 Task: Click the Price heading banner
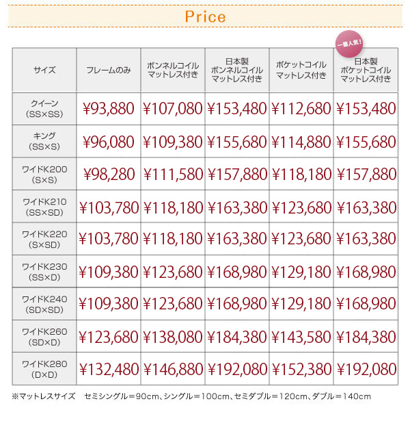[x=205, y=16]
